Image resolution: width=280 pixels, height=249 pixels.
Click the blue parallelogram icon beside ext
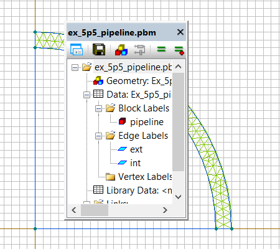(x=123, y=149)
